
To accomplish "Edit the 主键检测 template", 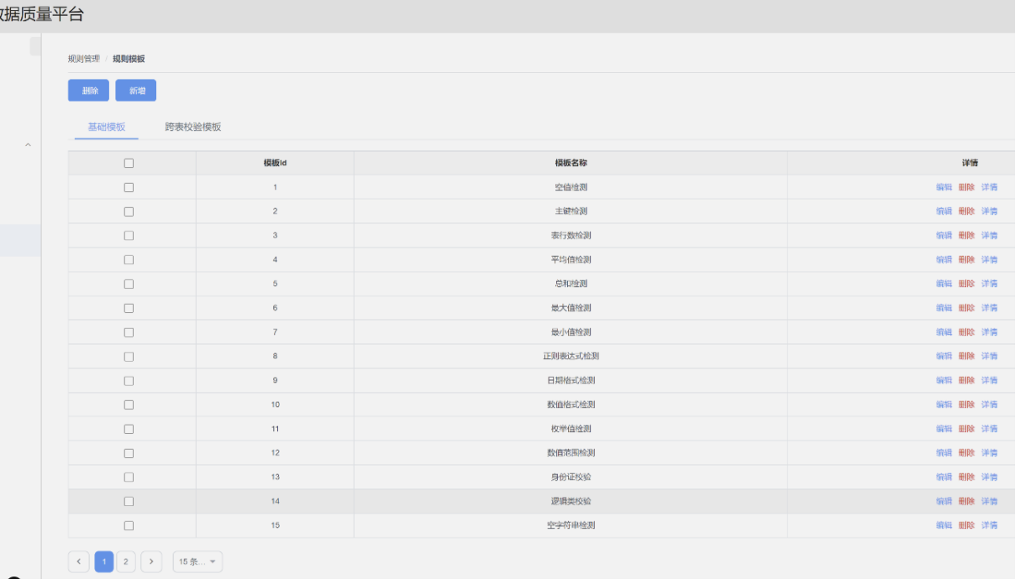I will pyautogui.click(x=944, y=211).
